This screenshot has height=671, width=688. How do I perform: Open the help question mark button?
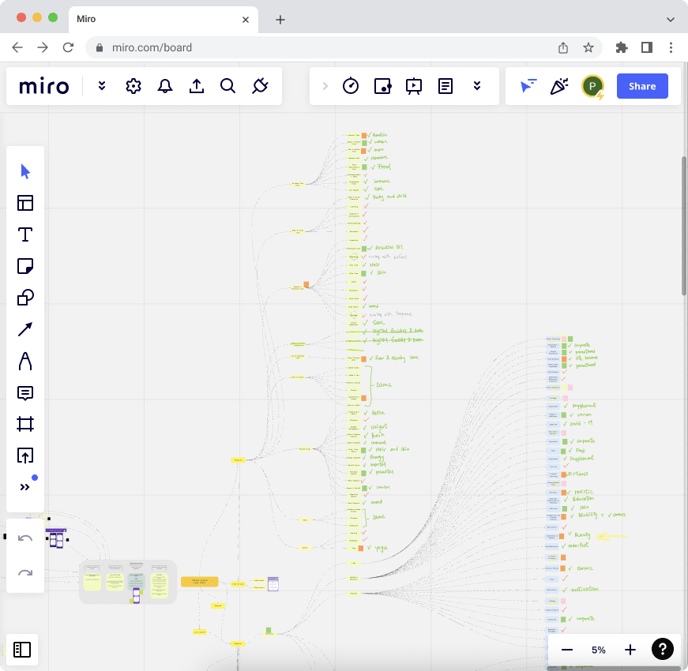[662, 649]
